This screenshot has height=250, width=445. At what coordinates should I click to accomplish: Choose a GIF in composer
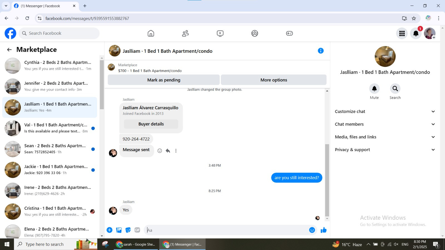pyautogui.click(x=137, y=230)
